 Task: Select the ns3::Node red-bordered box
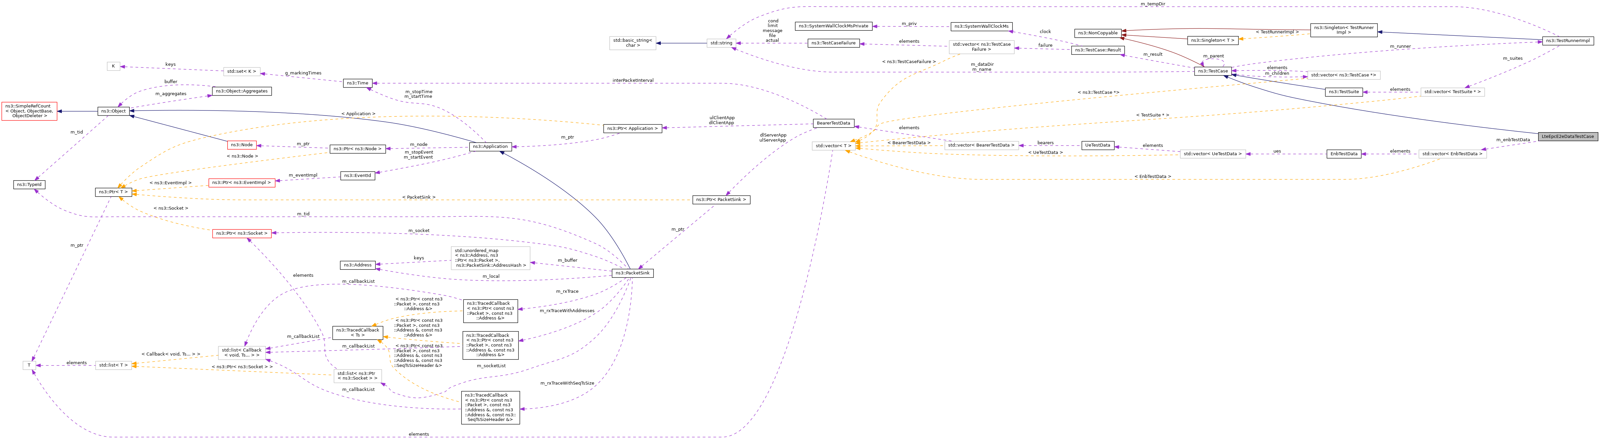pyautogui.click(x=242, y=145)
